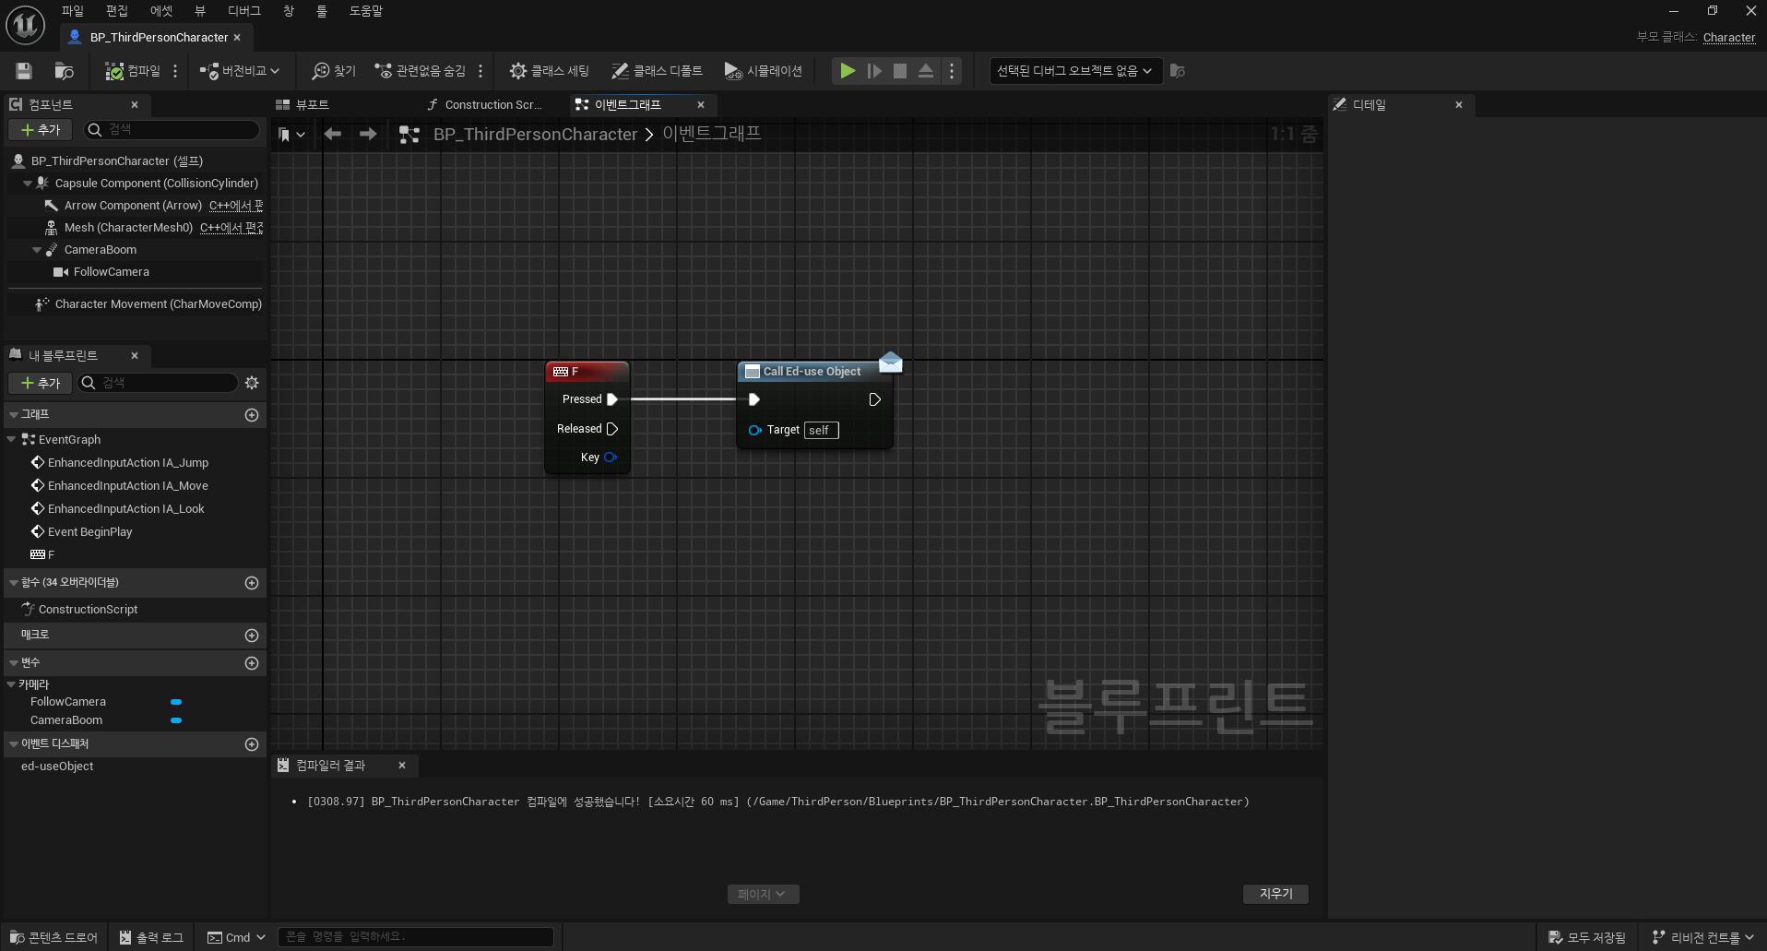Open 클래스 디폴트 class defaults
Image resolution: width=1767 pixels, height=951 pixels.
point(657,71)
